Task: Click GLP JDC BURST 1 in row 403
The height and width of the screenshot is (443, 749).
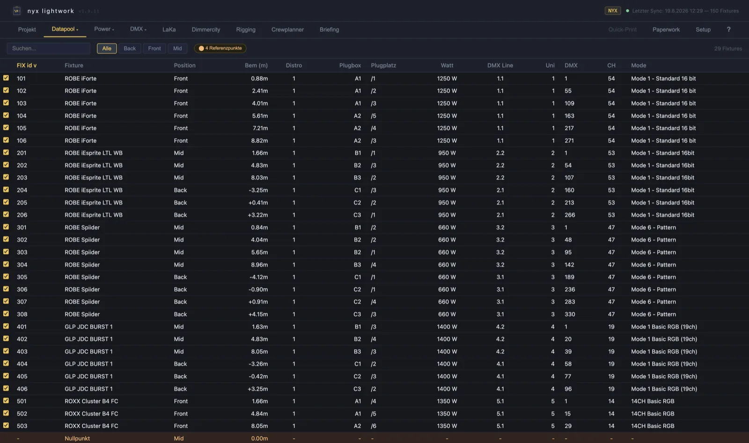Action: pos(88,351)
